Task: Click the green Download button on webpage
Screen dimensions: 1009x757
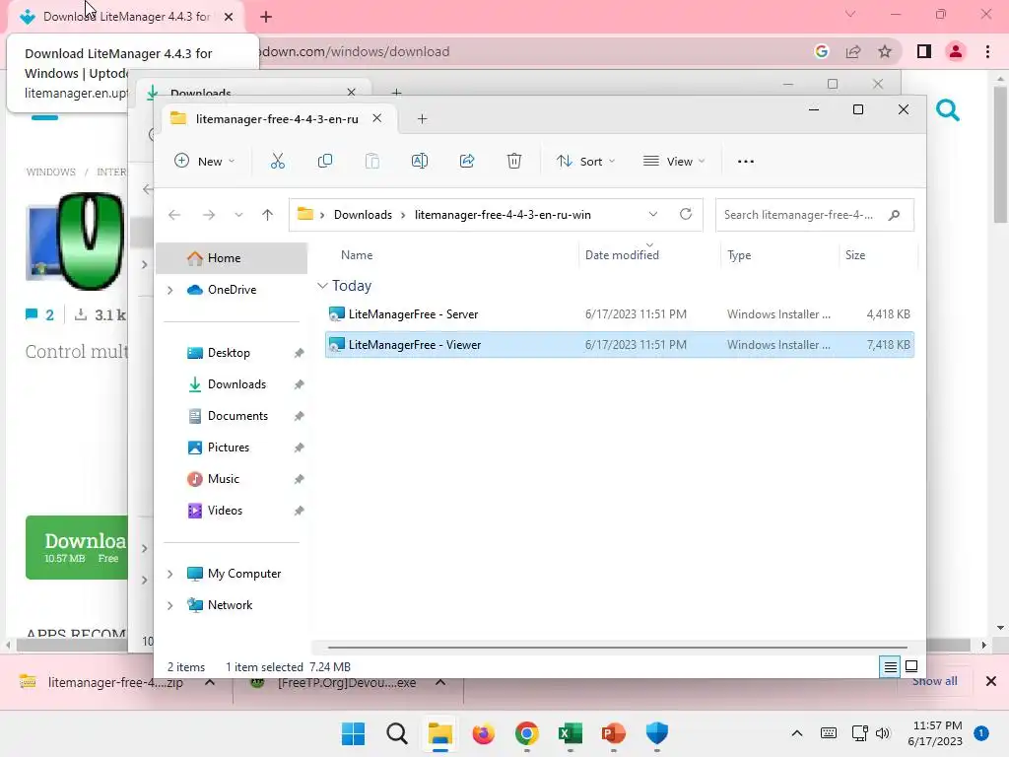Action: [77, 548]
